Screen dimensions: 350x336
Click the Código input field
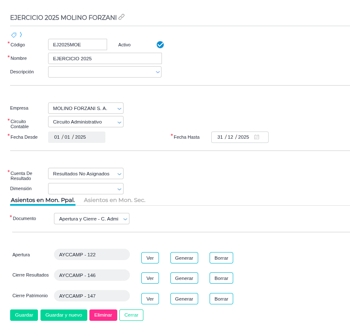coord(77,45)
